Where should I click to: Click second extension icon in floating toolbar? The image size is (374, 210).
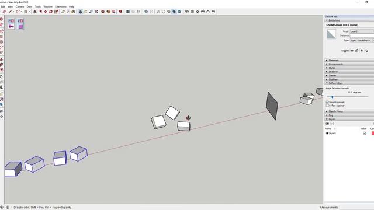20,24
